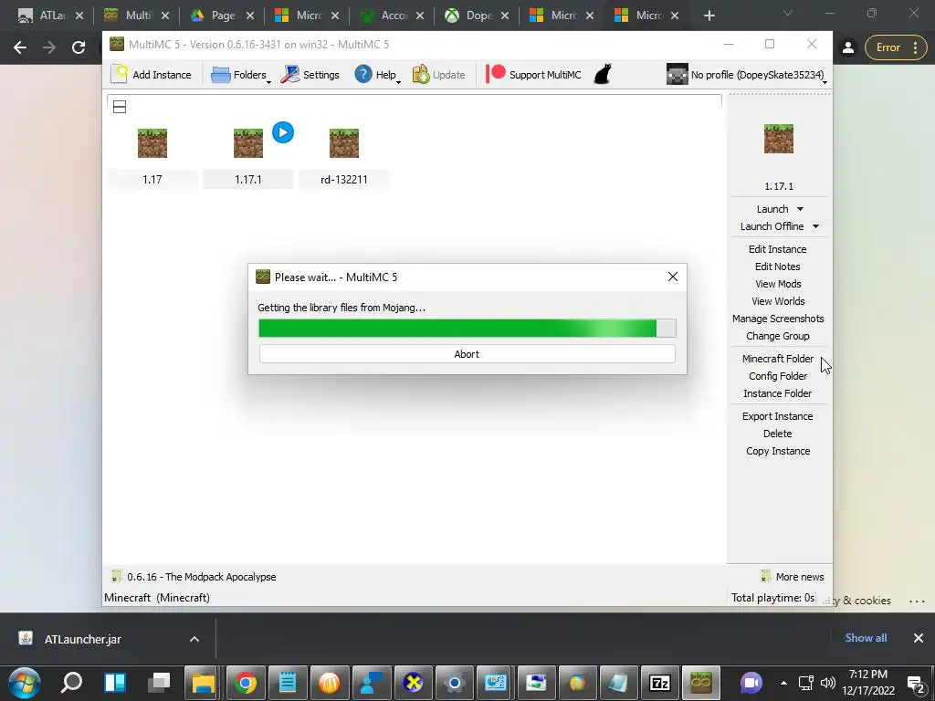The width and height of the screenshot is (935, 701).
Task: Close the Please wait dialog
Action: tap(673, 277)
